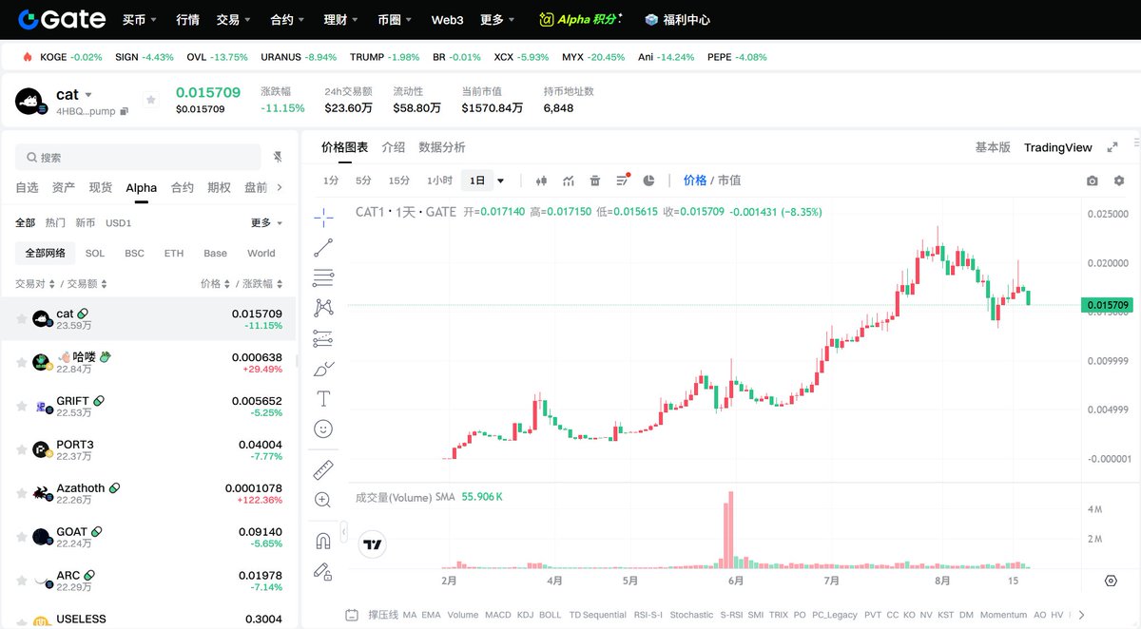Open the horizontal lines Fibonacci tool
This screenshot has height=629, width=1141.
click(x=323, y=277)
